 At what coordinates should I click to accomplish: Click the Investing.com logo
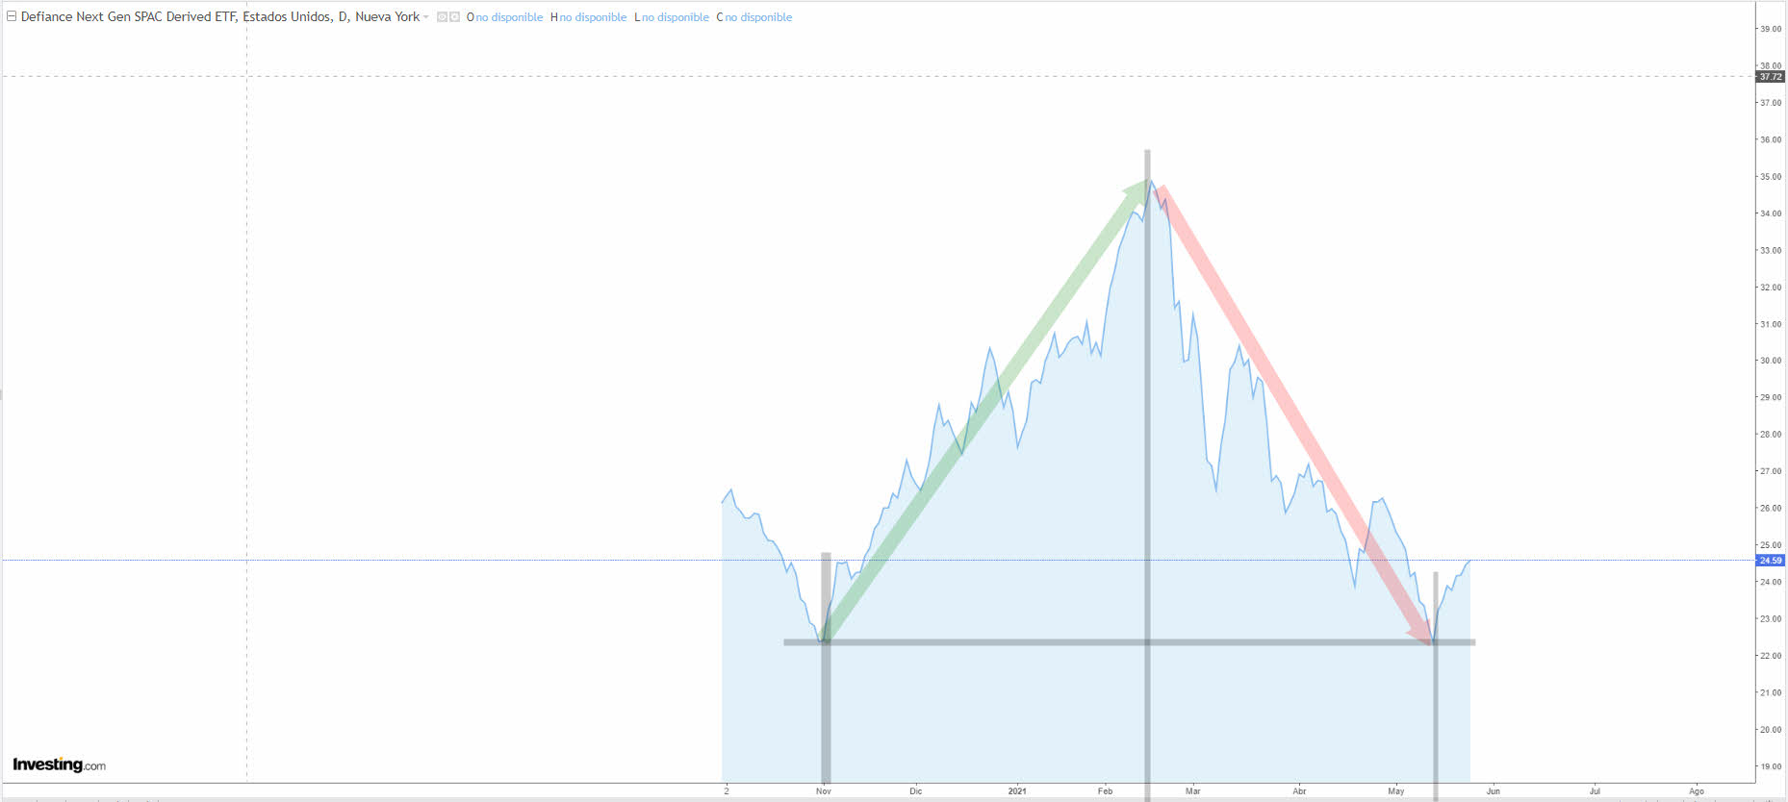click(59, 764)
